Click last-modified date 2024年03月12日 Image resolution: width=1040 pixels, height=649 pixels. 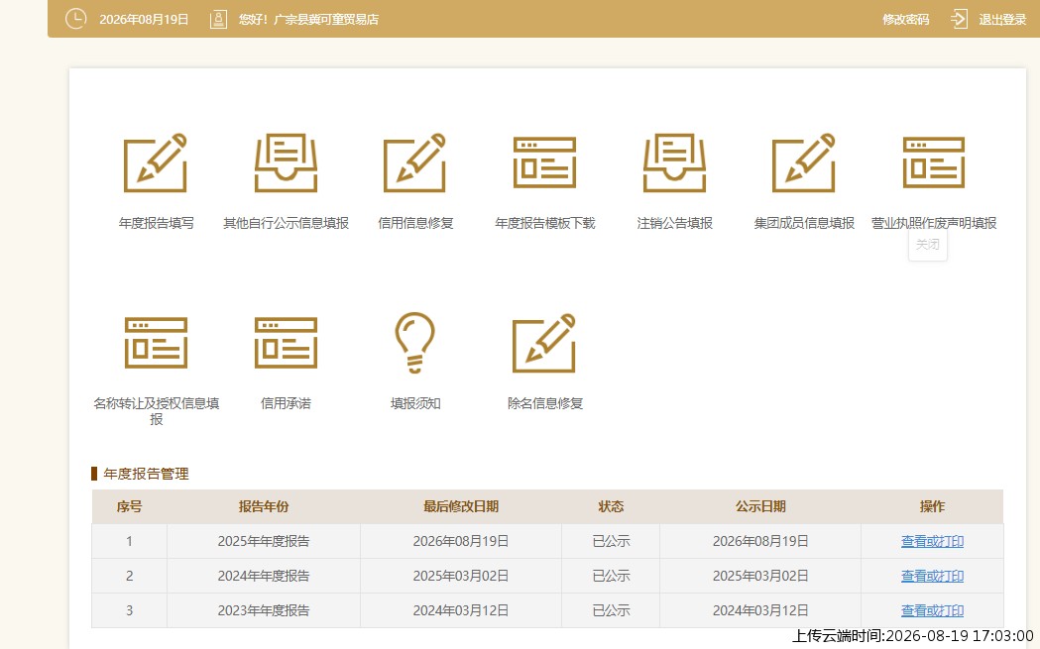(x=461, y=610)
